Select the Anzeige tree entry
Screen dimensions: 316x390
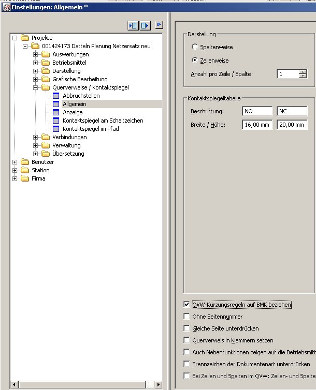pyautogui.click(x=73, y=112)
